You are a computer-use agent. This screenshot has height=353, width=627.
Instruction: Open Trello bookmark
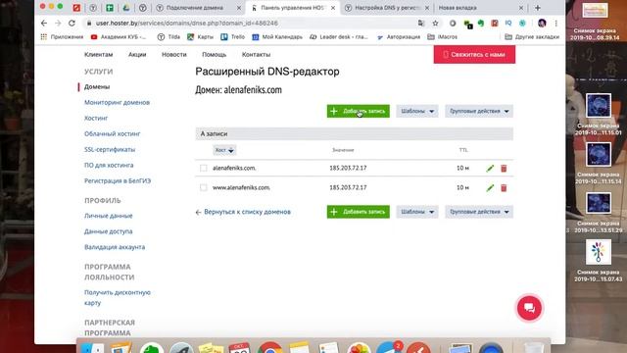tap(233, 37)
